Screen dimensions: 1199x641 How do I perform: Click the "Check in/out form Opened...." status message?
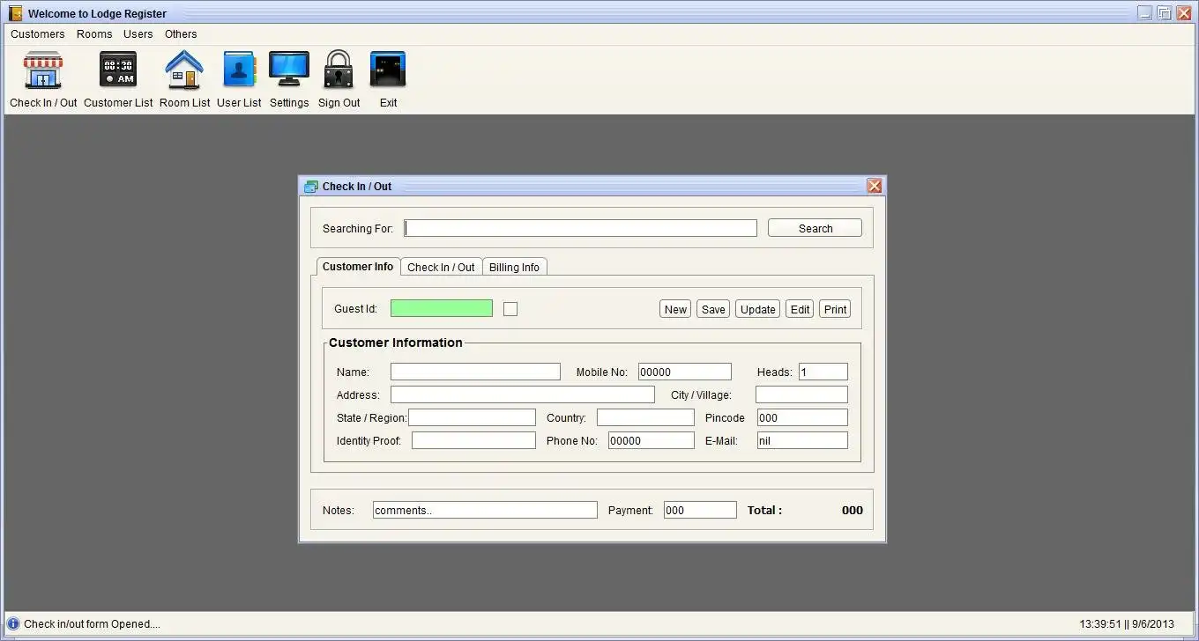tap(92, 624)
